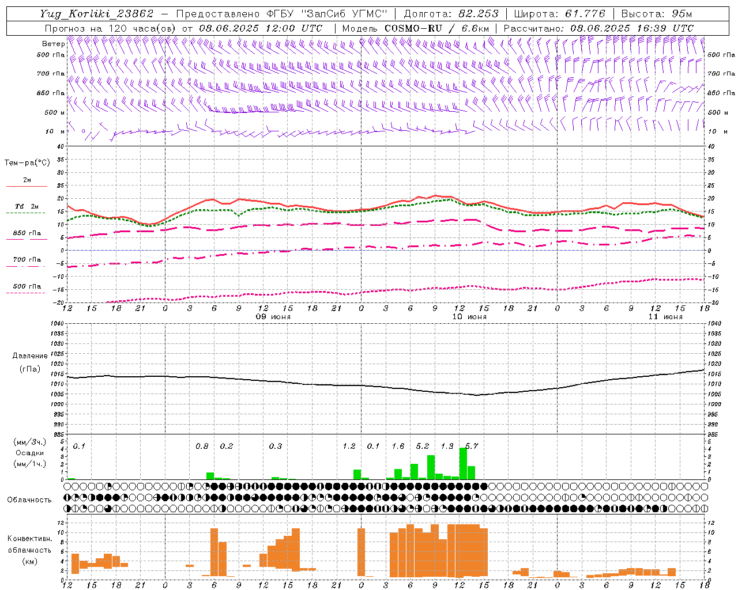Click the date label 10 июня
The width and height of the screenshot is (738, 590).
469,317
